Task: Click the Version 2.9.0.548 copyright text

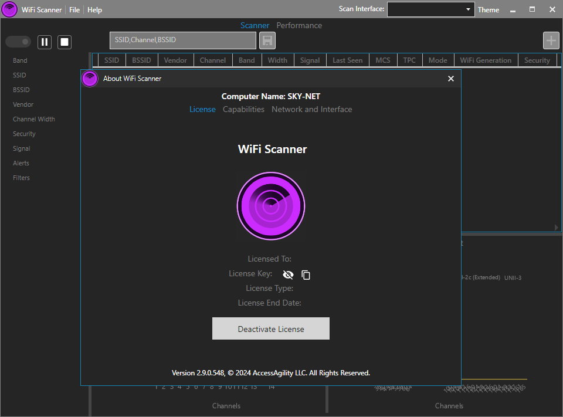Action: pos(271,373)
